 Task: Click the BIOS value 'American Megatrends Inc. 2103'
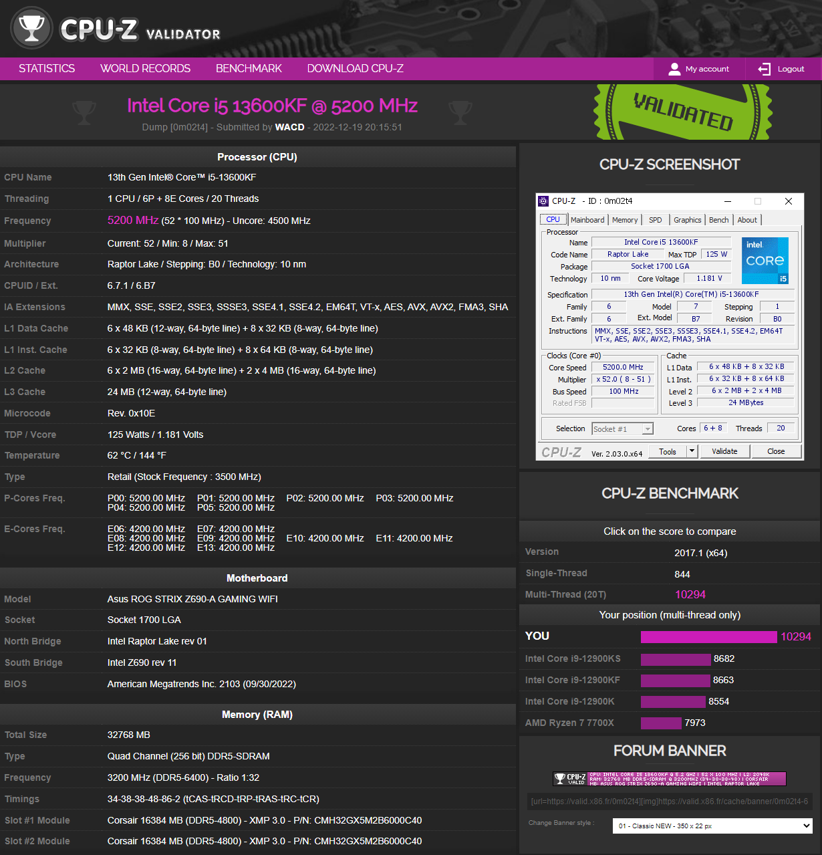[x=174, y=684]
